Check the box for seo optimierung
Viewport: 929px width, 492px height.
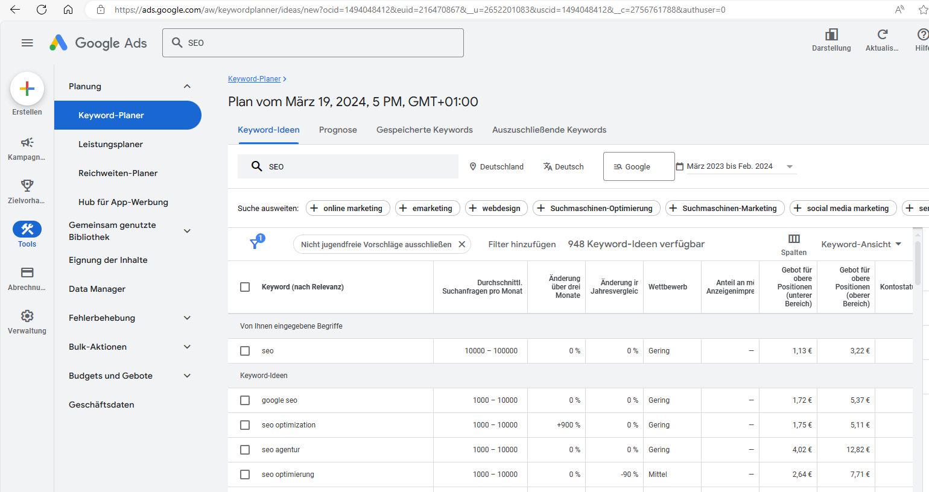[x=245, y=475]
